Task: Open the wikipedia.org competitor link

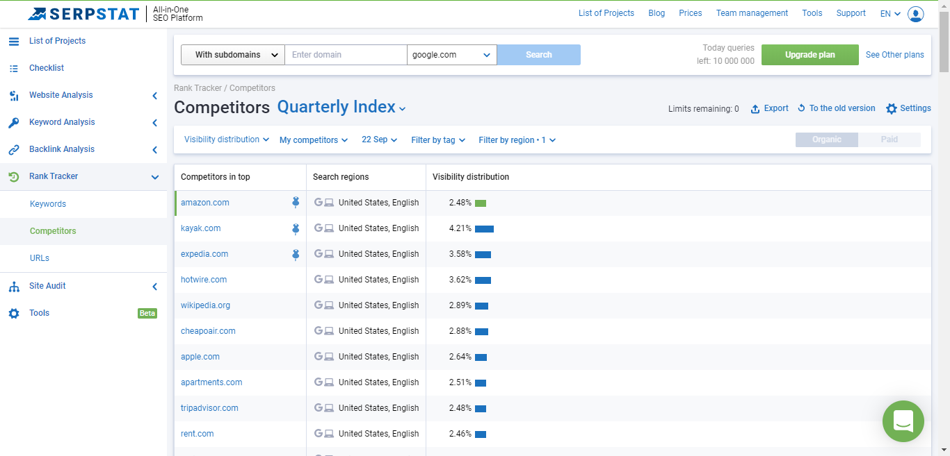Action: [x=205, y=305]
